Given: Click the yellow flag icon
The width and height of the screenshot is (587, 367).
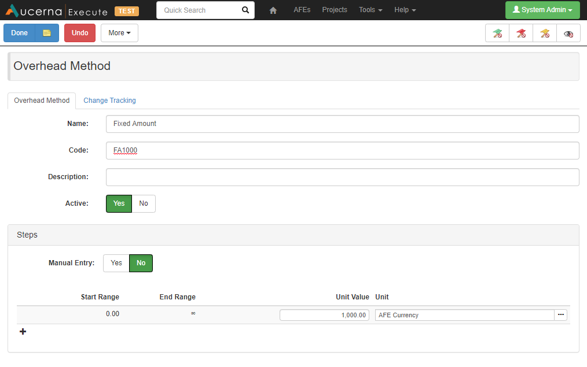Looking at the screenshot, I should tap(545, 34).
